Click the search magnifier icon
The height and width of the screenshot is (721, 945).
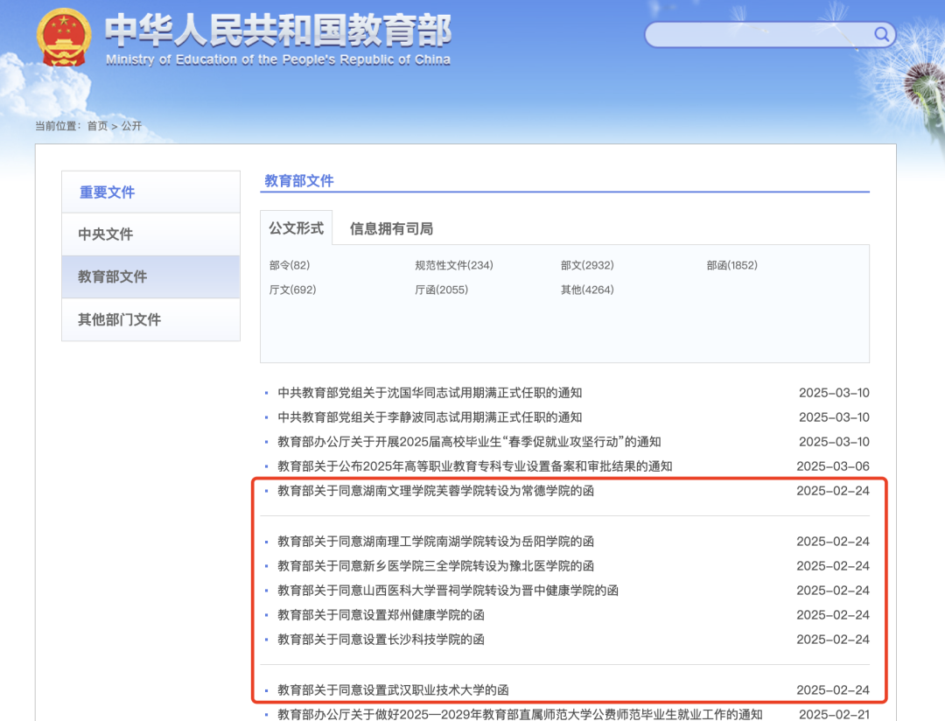pyautogui.click(x=882, y=34)
